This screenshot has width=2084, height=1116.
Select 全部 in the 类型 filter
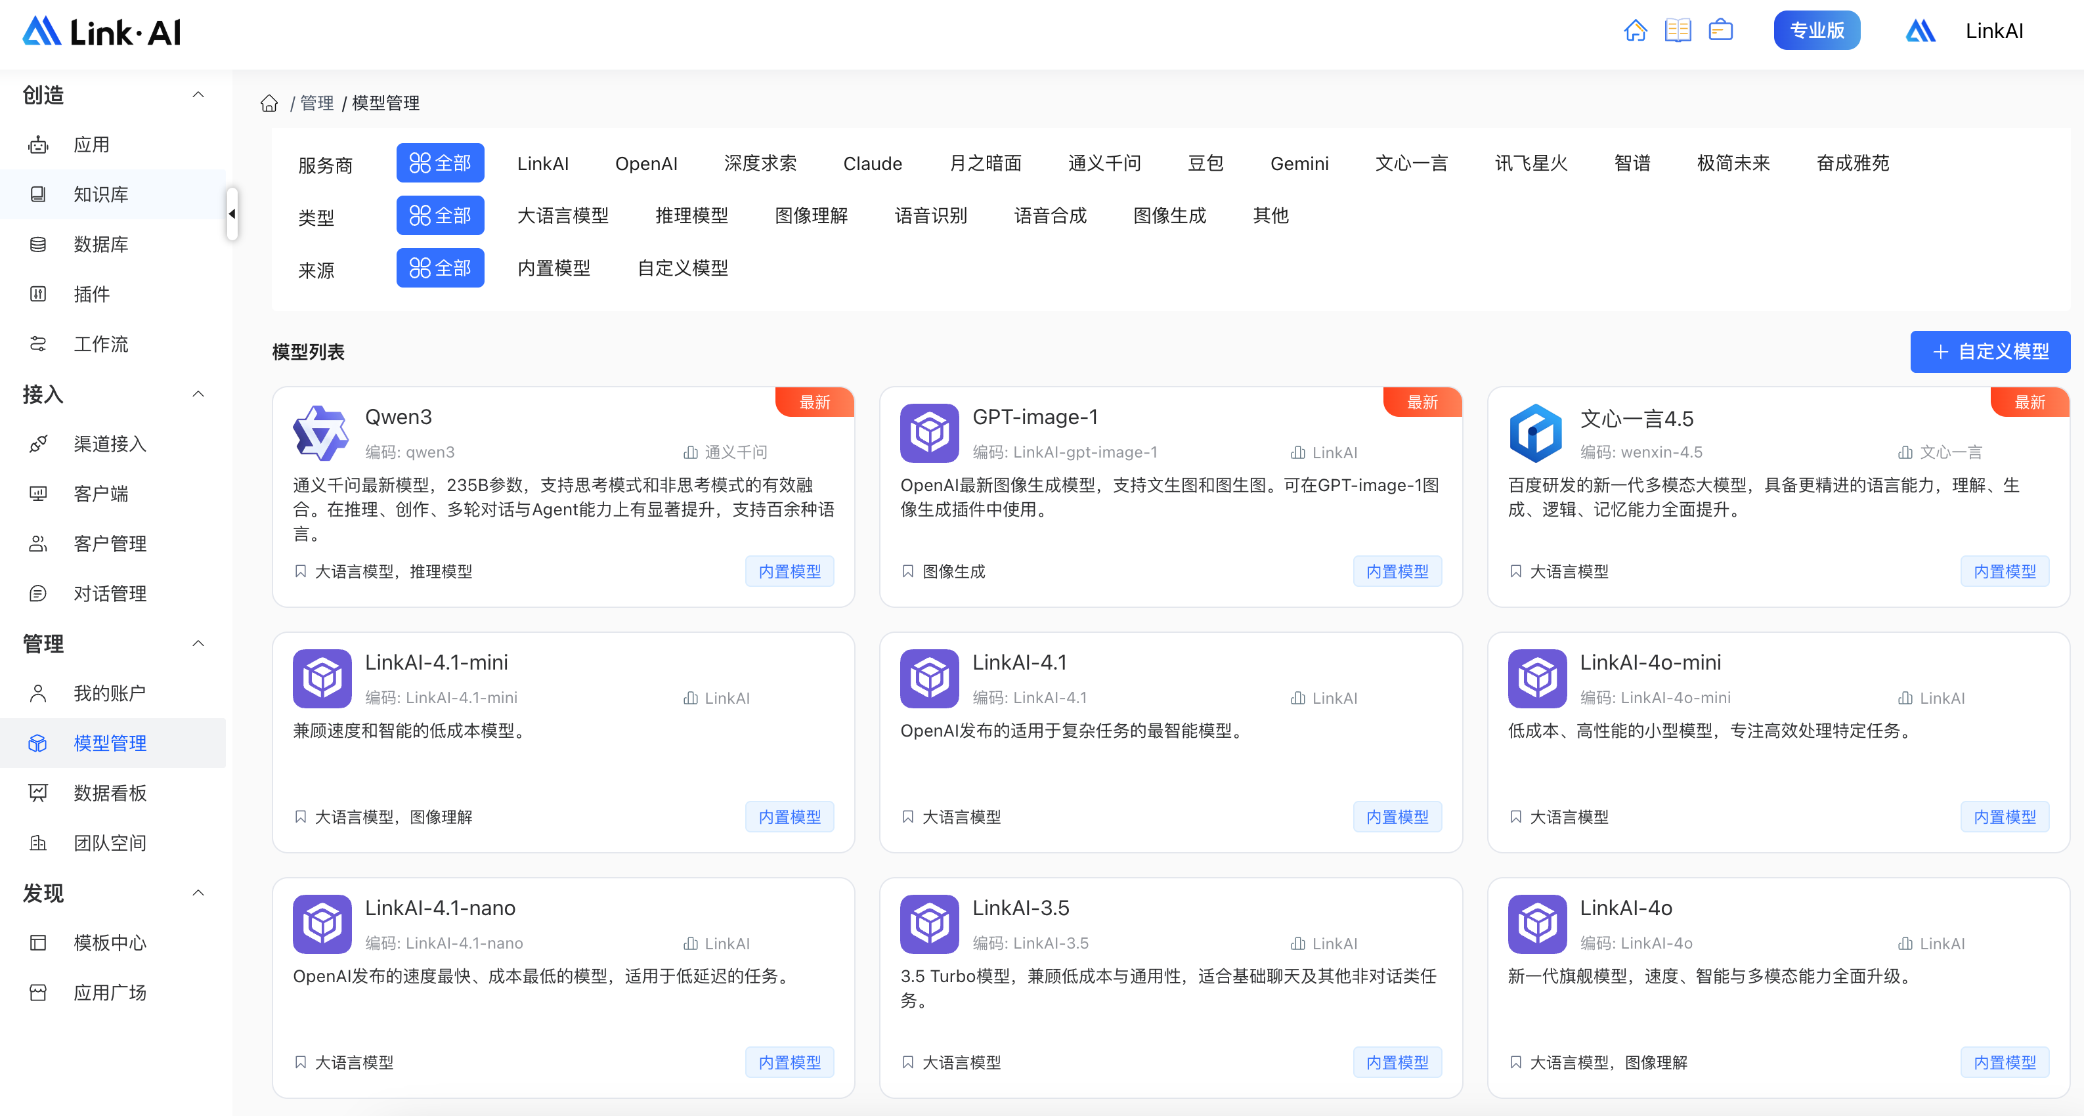click(440, 215)
